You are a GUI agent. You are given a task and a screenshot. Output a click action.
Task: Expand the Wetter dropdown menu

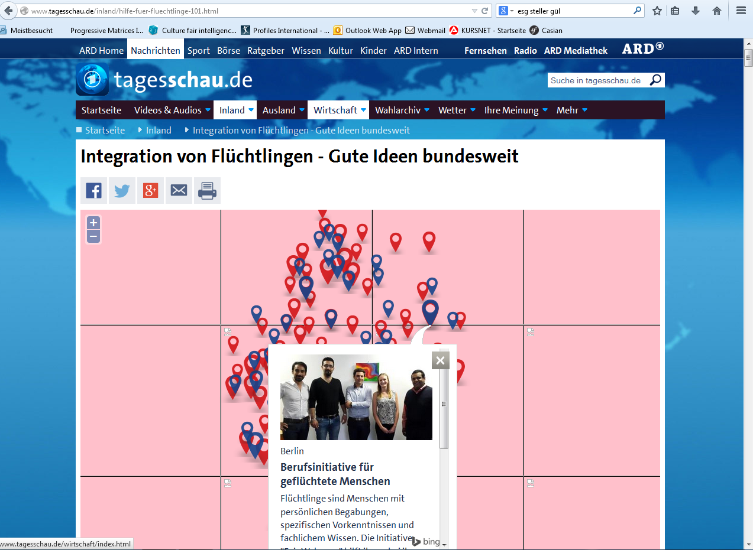tap(473, 110)
